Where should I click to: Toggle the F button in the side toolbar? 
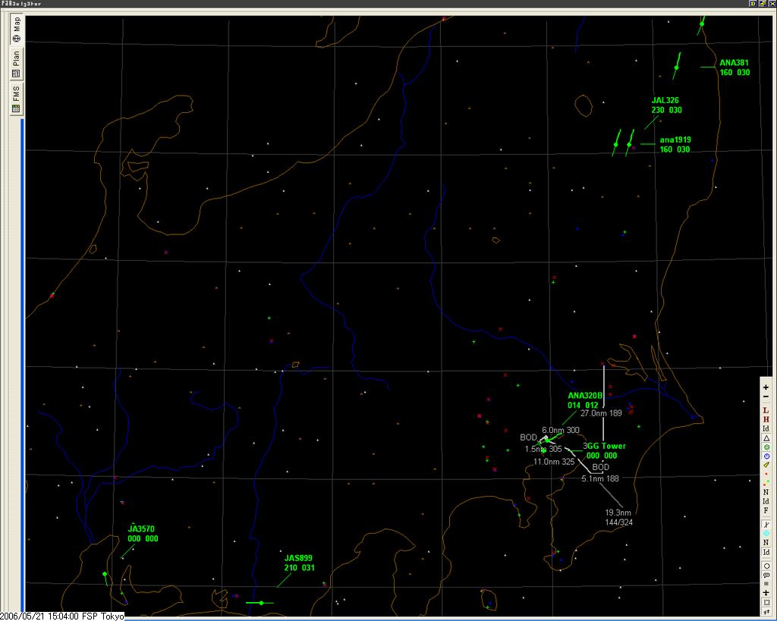(766, 510)
